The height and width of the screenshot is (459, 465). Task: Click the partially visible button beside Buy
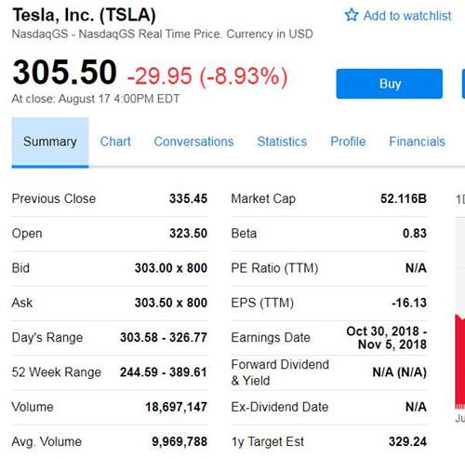[x=463, y=84]
